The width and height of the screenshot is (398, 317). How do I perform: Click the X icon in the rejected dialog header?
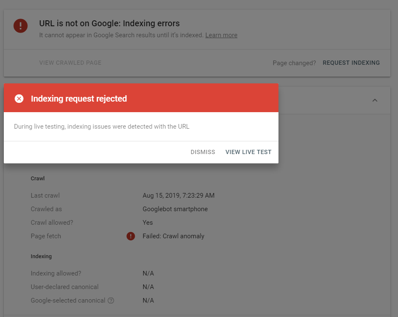click(19, 99)
